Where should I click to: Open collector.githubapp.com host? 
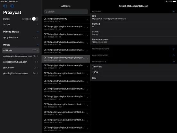click(21, 62)
